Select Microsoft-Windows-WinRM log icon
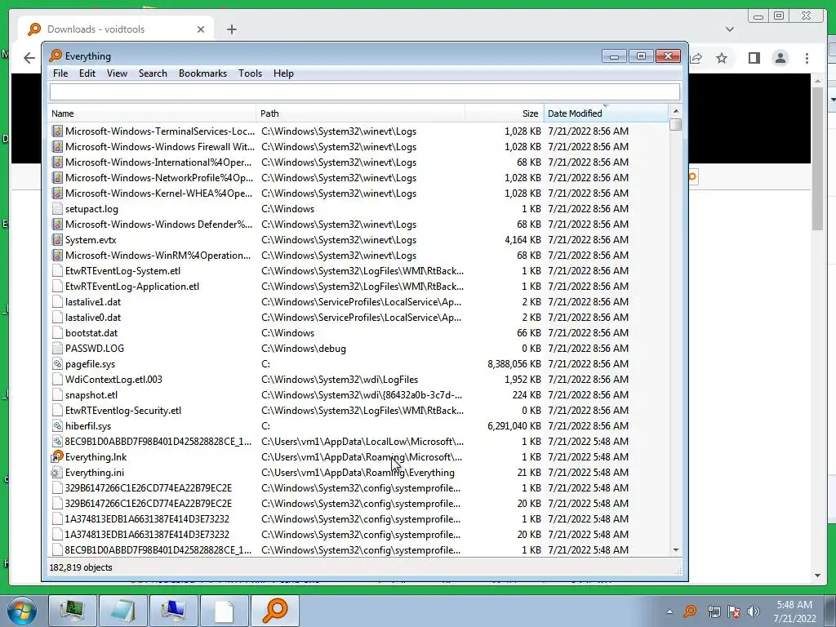The width and height of the screenshot is (836, 627). (57, 256)
